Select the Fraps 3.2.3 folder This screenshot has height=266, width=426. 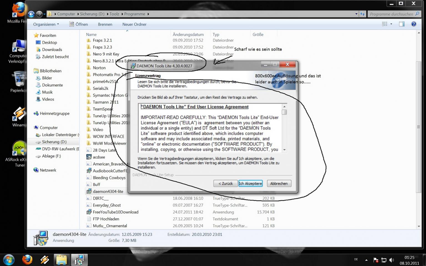pos(102,47)
